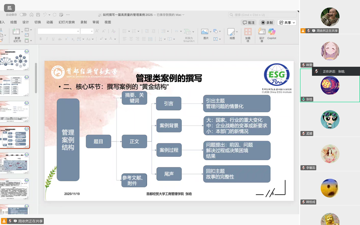Image resolution: width=360 pixels, height=225 pixels.
Task: Expand the font name dropdown
Action: [x=78, y=31]
